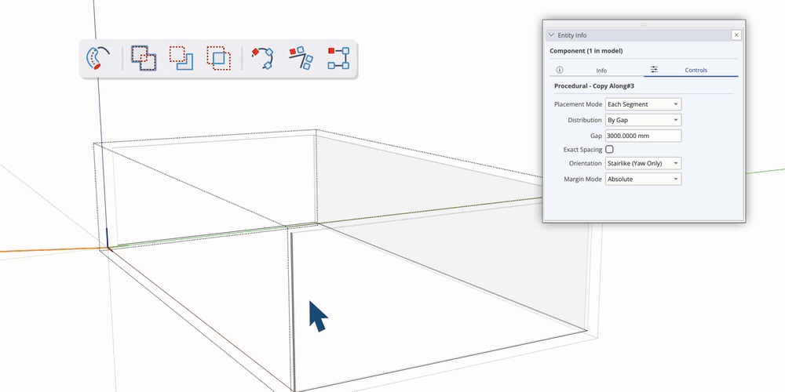This screenshot has height=392, width=785.
Task: Click the Controls sliders icon
Action: 654,70
